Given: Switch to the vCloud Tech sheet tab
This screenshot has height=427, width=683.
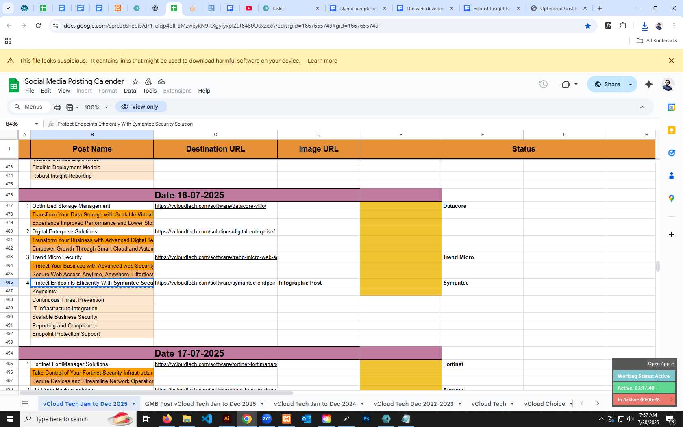Looking at the screenshot, I should tap(489, 404).
